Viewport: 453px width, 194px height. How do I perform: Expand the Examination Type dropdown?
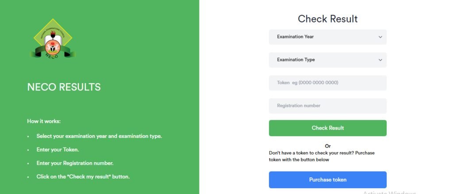tap(327, 60)
